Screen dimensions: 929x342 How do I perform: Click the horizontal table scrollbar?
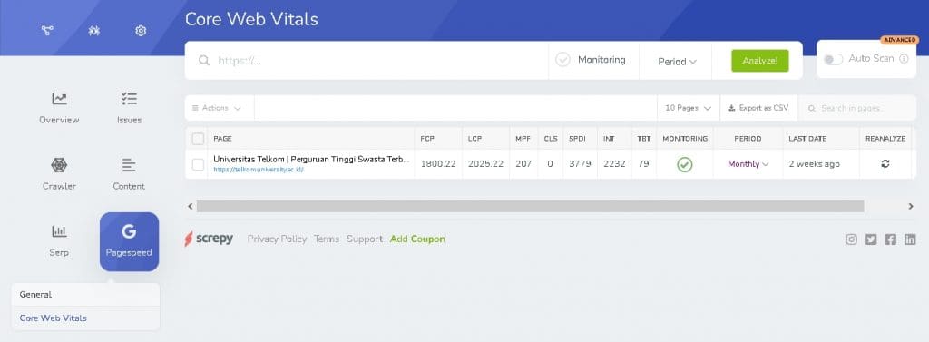[530, 206]
